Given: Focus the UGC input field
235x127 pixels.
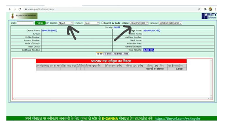Looking at the screenshot, I should 25,23.
